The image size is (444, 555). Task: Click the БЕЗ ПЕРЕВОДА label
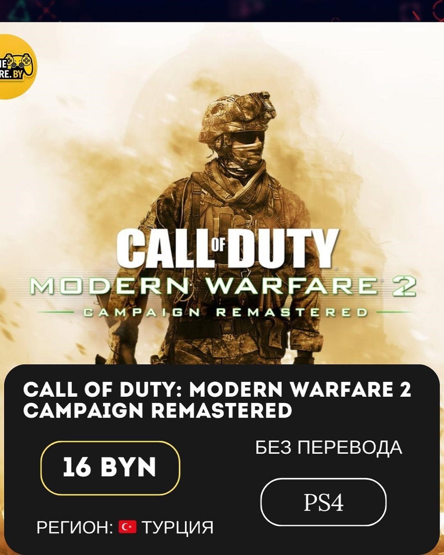(x=328, y=447)
